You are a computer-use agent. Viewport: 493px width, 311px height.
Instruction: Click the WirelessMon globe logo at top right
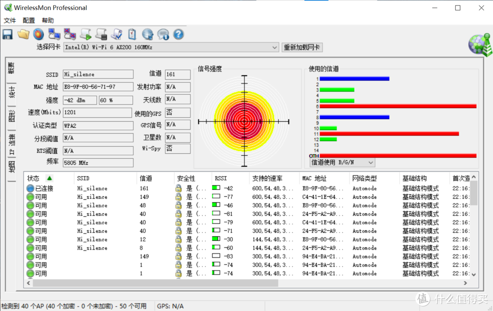pos(480,45)
